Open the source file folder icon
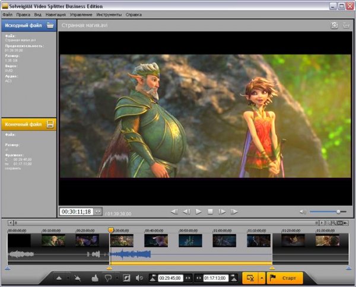The image size is (356, 287). click(50, 25)
